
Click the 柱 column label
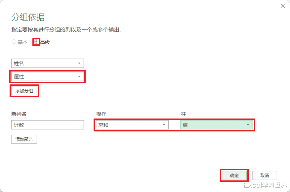[x=184, y=114]
